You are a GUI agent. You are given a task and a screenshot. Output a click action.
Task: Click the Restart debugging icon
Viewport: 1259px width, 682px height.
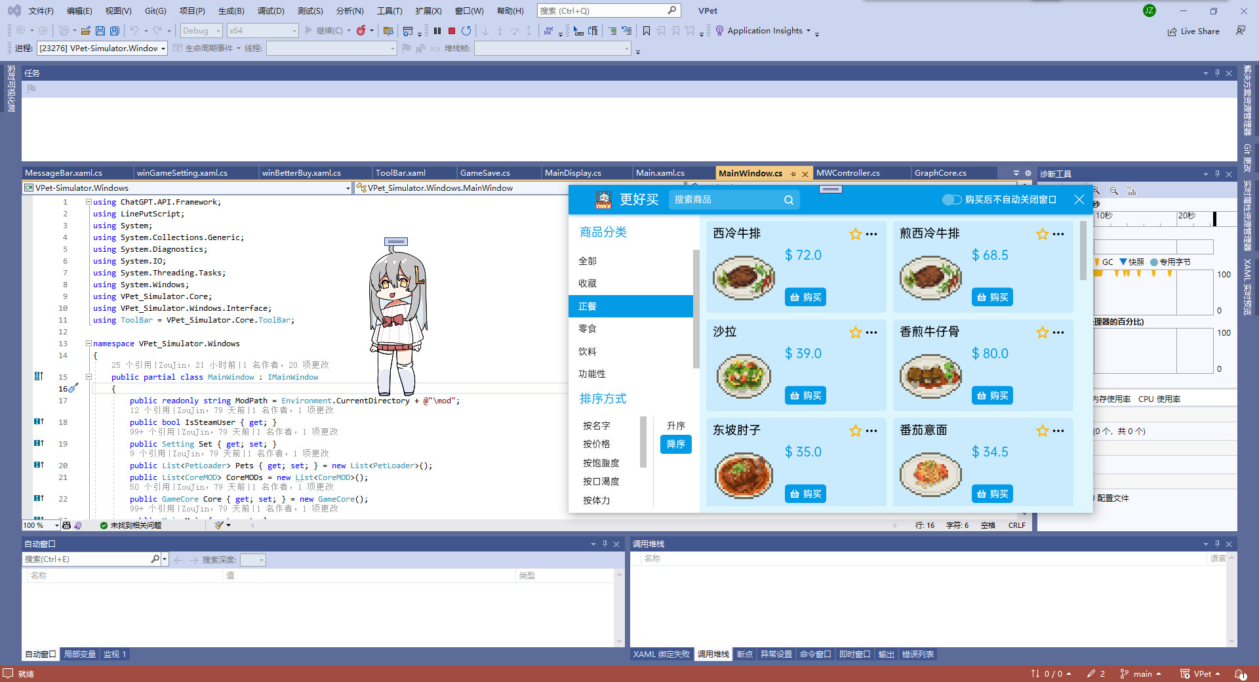point(466,31)
